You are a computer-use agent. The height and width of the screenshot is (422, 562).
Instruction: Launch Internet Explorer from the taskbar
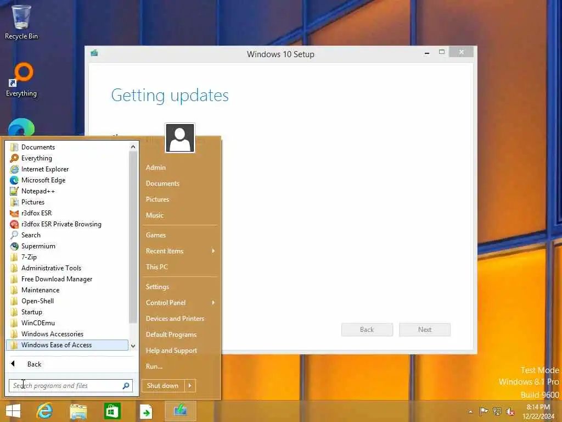point(44,411)
